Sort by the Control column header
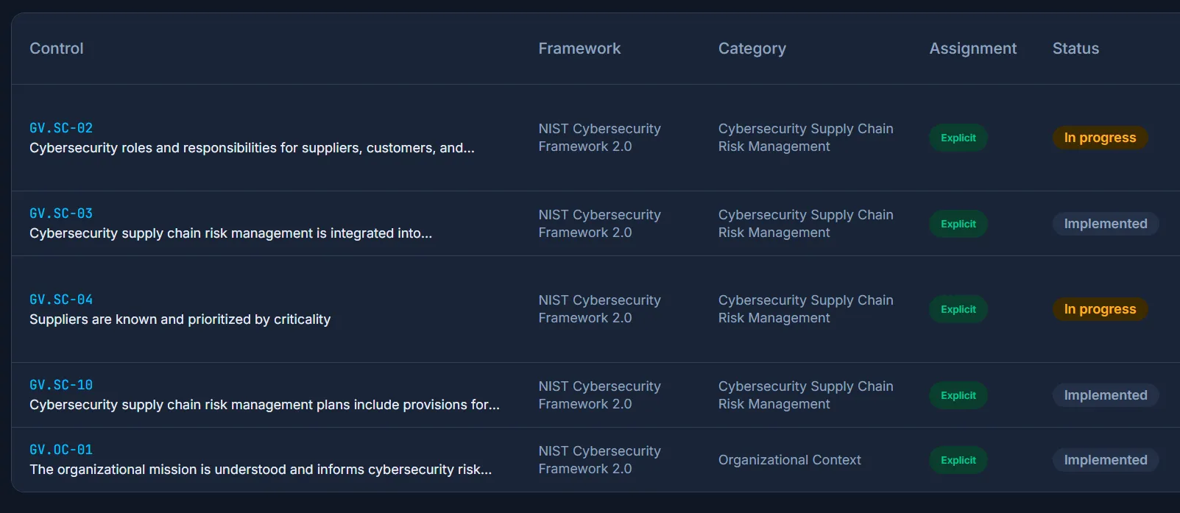Viewport: 1180px width, 513px height. tap(57, 49)
